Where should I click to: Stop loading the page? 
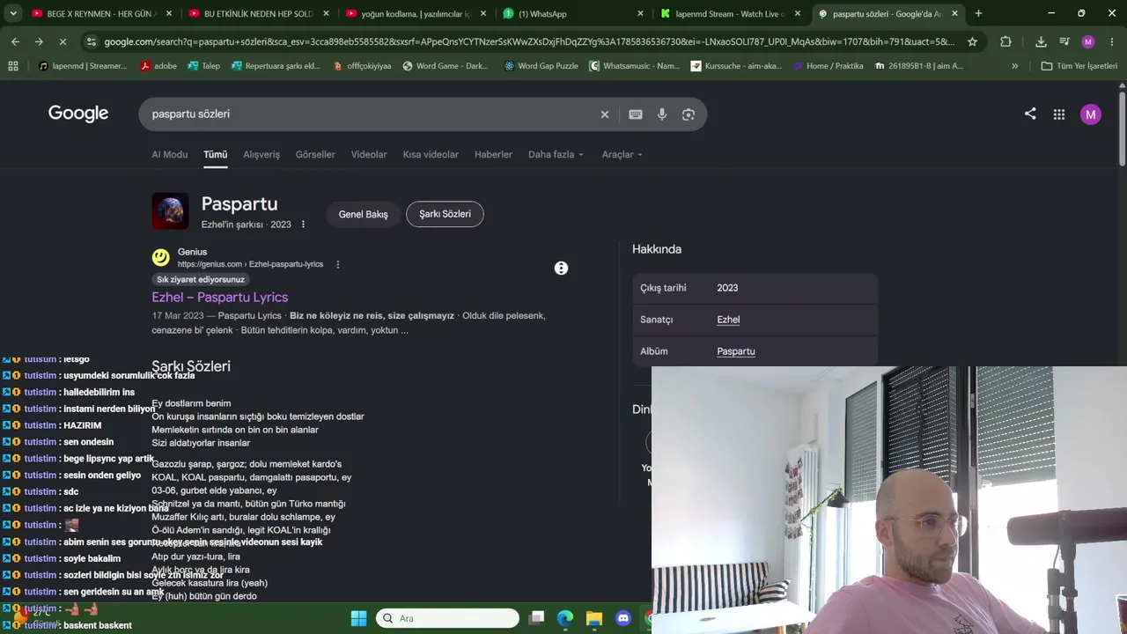coord(63,41)
